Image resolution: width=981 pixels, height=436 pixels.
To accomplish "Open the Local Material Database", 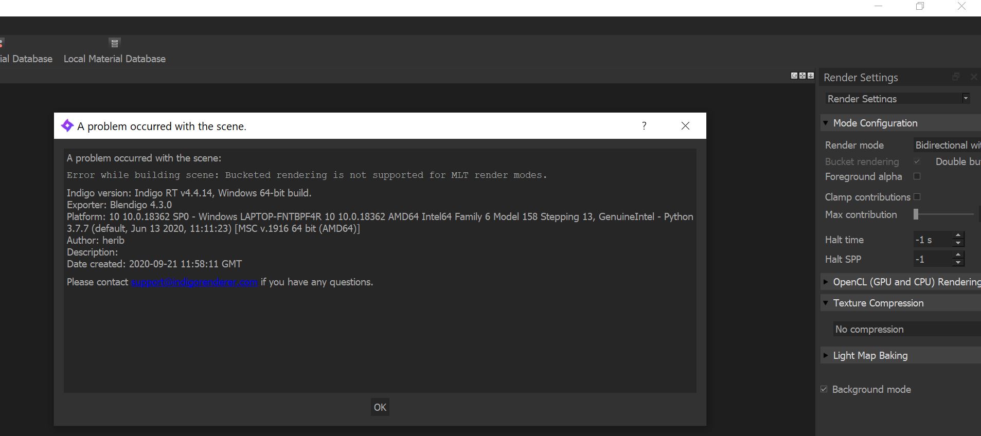I will pos(114,51).
